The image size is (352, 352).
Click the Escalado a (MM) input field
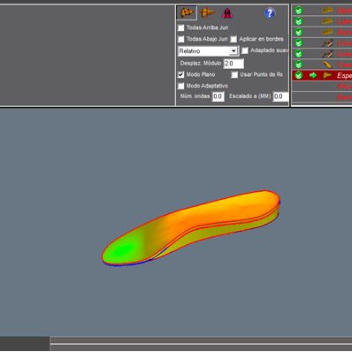tap(280, 96)
